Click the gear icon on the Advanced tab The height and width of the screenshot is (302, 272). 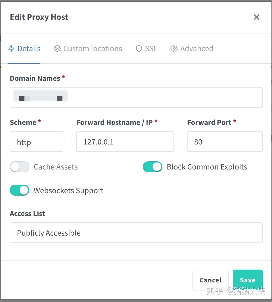[174, 48]
